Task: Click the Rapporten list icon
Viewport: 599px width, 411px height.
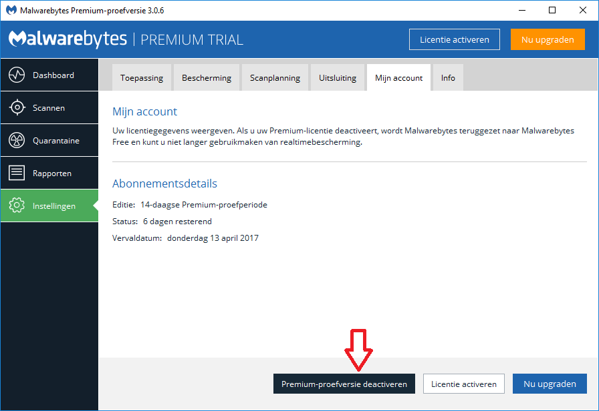Action: pos(17,173)
